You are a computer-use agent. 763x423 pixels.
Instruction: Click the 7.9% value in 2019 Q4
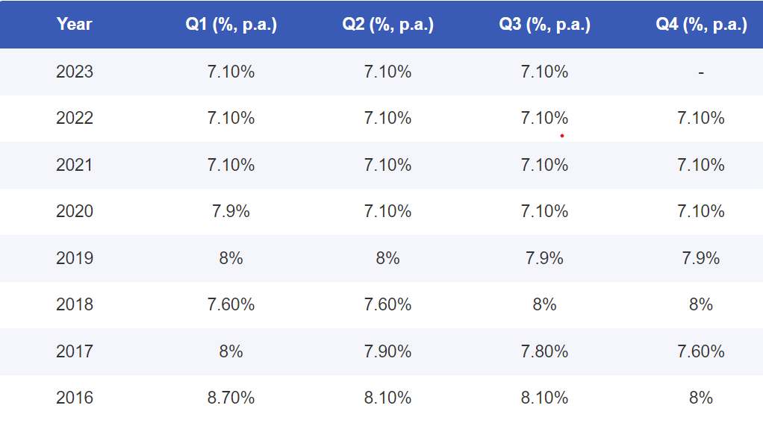point(701,258)
